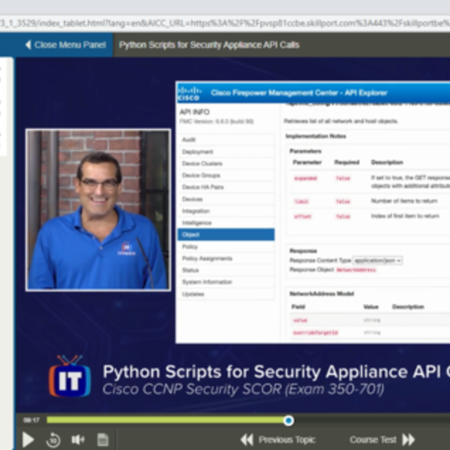Click the video progress slider handle
450x450 pixels.
tap(289, 420)
